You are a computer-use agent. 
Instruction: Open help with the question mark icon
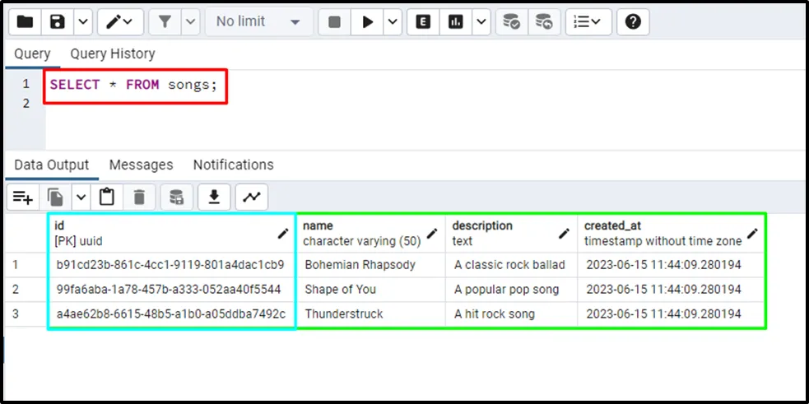[632, 22]
